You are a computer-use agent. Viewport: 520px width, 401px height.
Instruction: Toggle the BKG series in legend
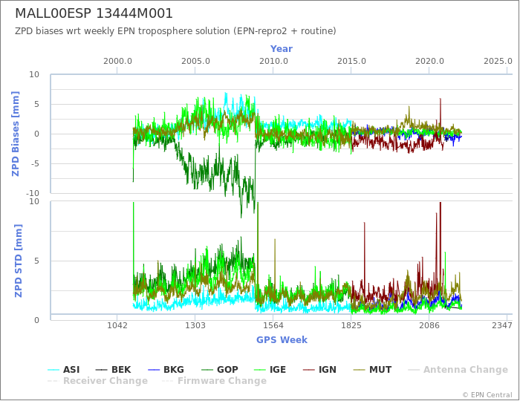pos(166,370)
